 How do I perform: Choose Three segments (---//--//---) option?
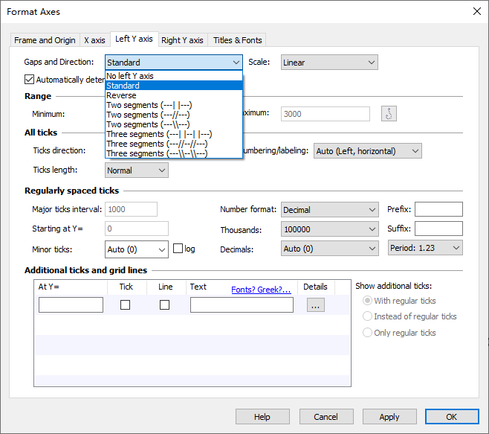click(174, 144)
